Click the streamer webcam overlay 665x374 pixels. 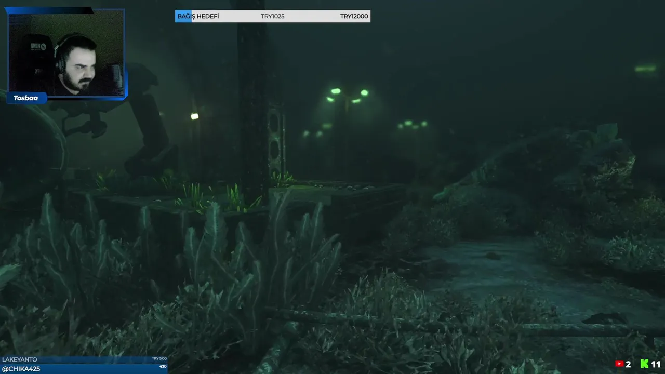pyautogui.click(x=66, y=54)
